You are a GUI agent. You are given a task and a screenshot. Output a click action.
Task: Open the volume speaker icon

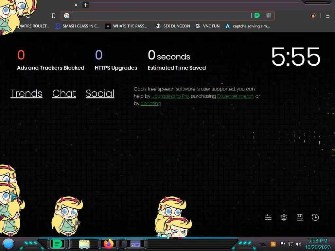[x=298, y=244]
